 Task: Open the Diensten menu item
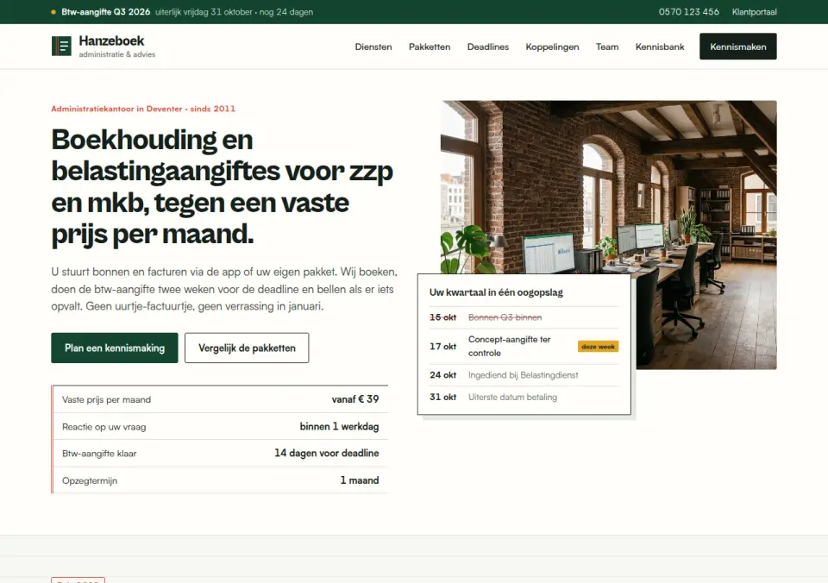click(373, 47)
